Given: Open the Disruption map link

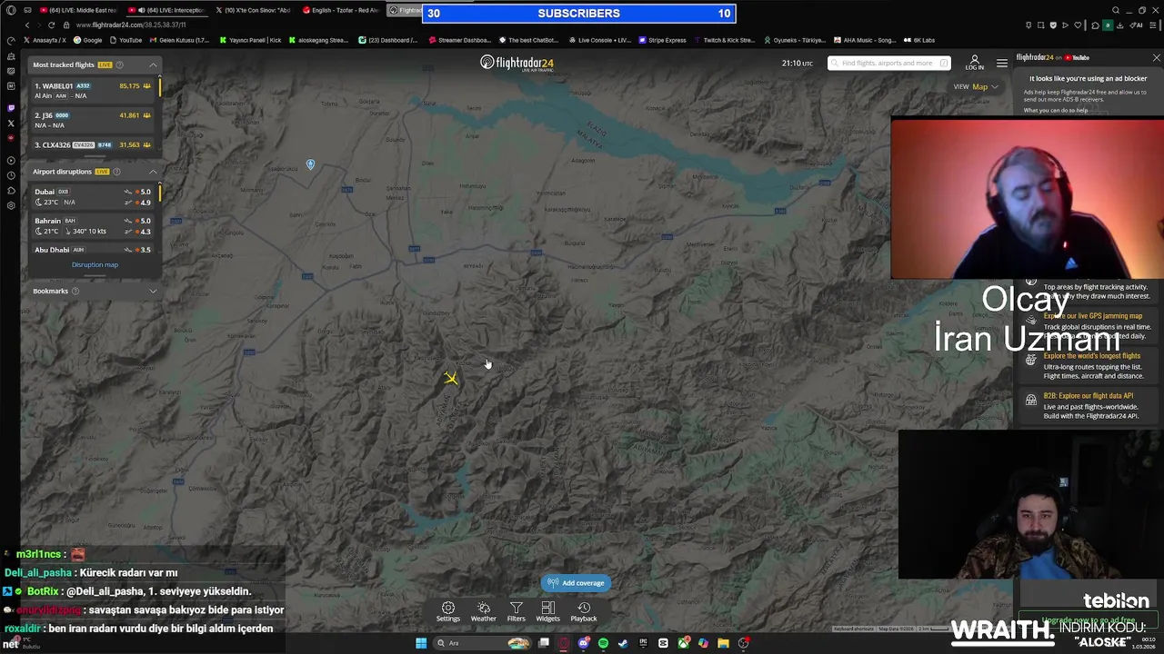Looking at the screenshot, I should 95,265.
